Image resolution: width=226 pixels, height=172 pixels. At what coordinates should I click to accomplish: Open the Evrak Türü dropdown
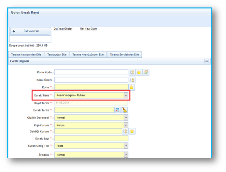coord(126,95)
